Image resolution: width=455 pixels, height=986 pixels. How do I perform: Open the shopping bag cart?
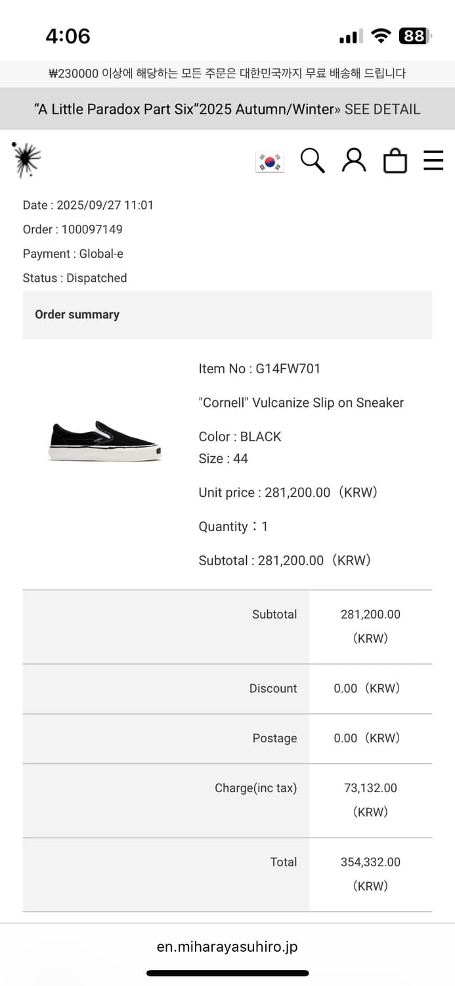(x=395, y=161)
